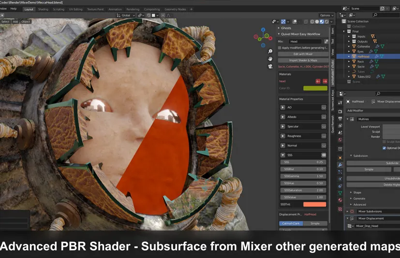Click the Unsubdivide button
Image resolution: width=400 pixels, height=258 pixels.
click(x=373, y=178)
